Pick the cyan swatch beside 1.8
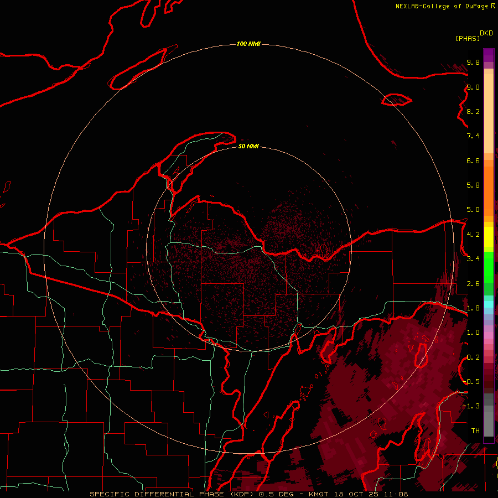 tap(489, 304)
